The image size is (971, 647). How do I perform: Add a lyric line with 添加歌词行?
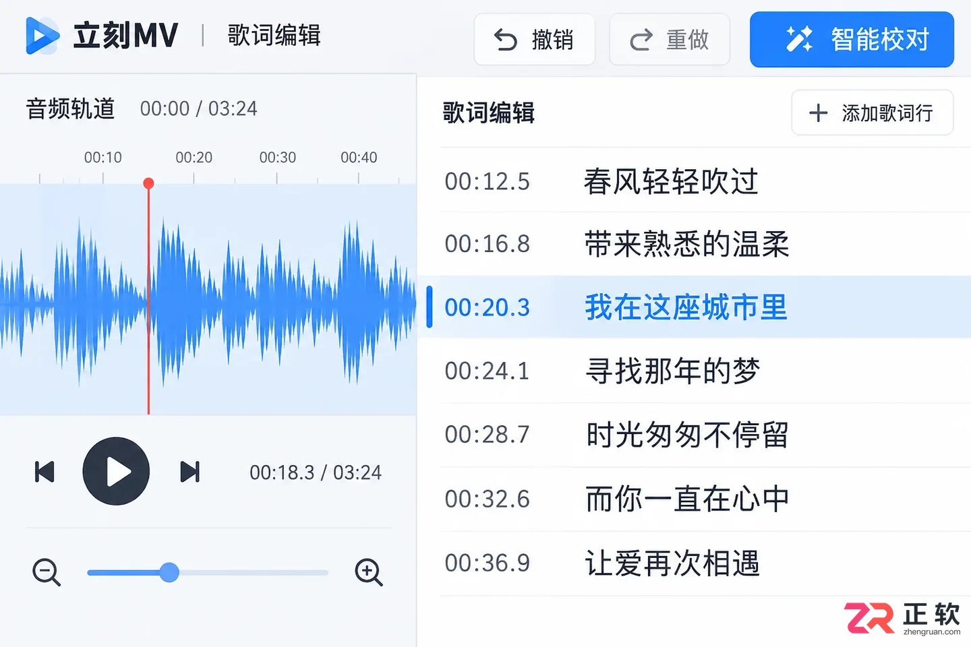(x=872, y=113)
